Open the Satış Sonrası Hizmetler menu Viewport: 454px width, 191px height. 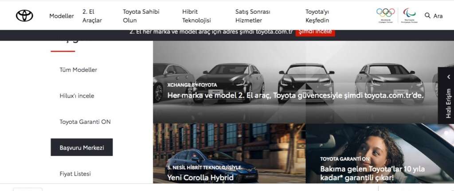(253, 16)
